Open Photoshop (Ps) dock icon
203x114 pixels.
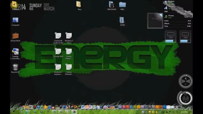click(x=165, y=107)
